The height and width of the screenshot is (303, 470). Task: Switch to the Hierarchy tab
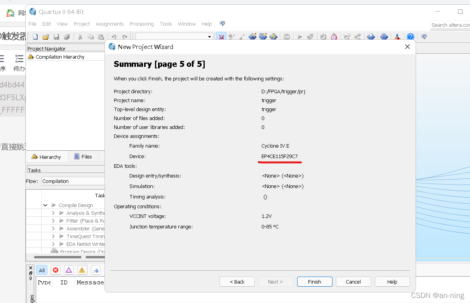(x=47, y=157)
